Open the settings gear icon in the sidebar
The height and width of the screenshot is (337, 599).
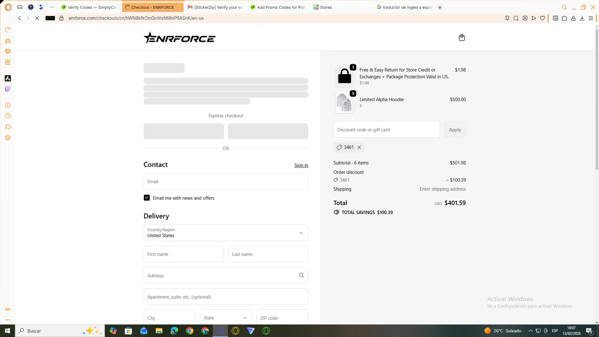point(8,138)
